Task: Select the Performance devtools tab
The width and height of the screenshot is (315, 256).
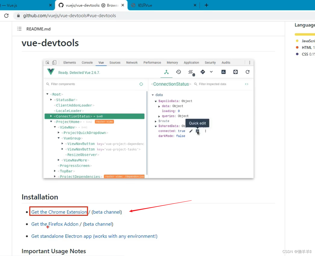Action: click(152, 63)
